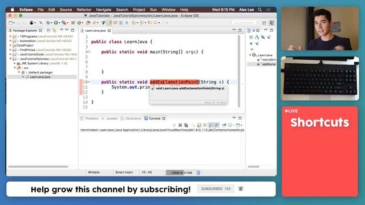The image size is (365, 205).
Task: Click the New wizard toolbar icon
Action: pyautogui.click(x=11, y=23)
